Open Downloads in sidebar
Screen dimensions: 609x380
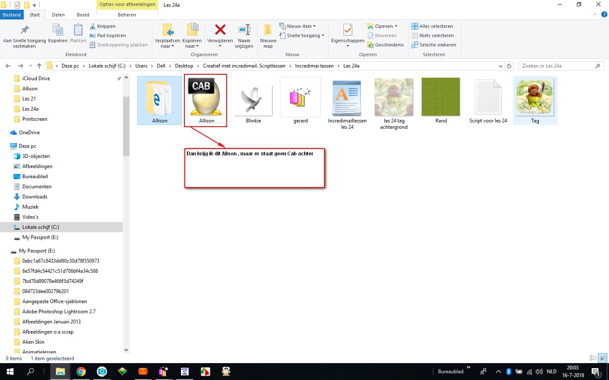[x=35, y=197]
